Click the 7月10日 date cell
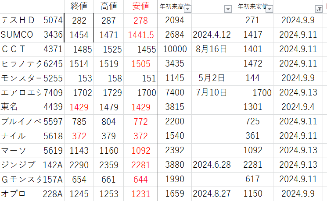 click(212, 92)
